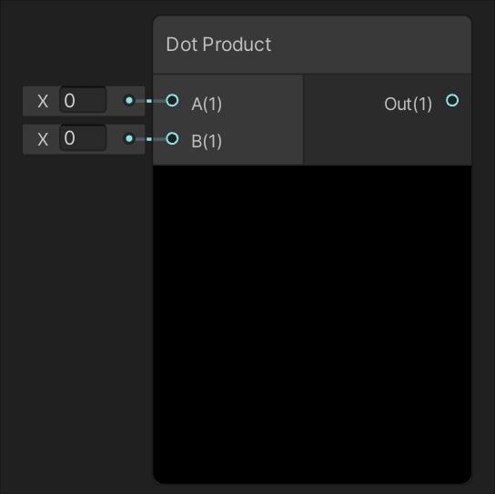Click the connector dot beside input A's X field
The image size is (495, 494).
point(129,100)
